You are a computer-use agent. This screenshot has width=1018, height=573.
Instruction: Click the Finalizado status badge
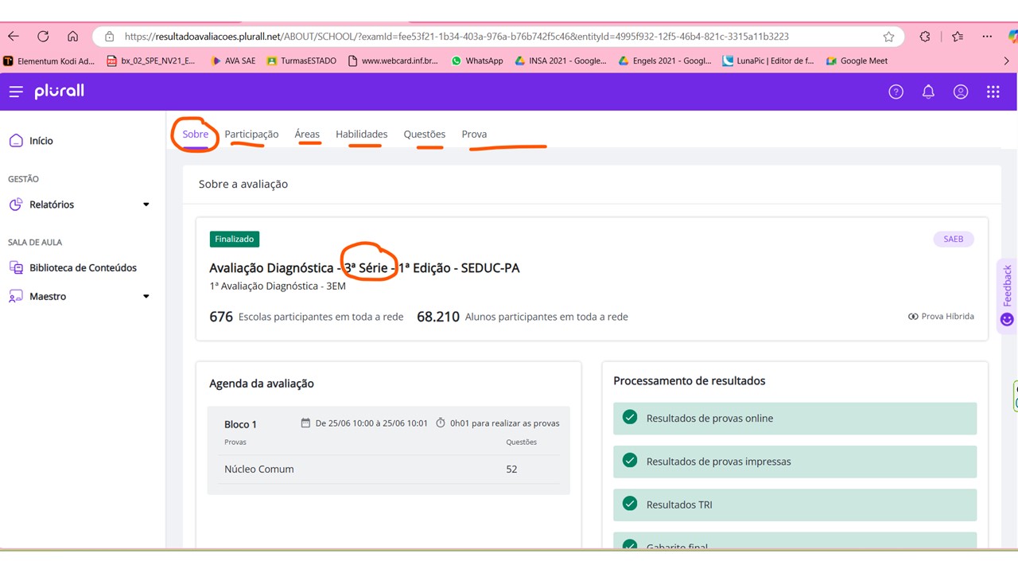point(235,239)
